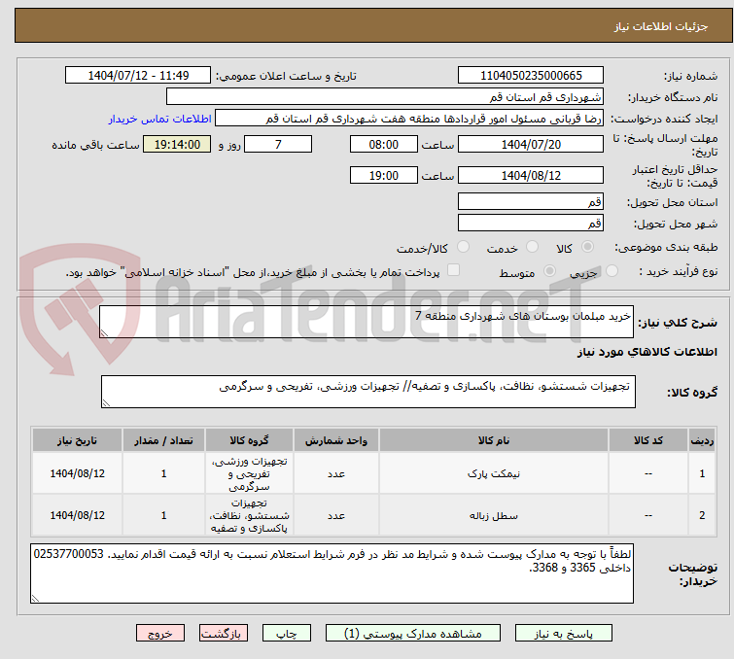The width and height of the screenshot is (734, 659).
Task: Select the خدمت radio button
Action: point(532,247)
